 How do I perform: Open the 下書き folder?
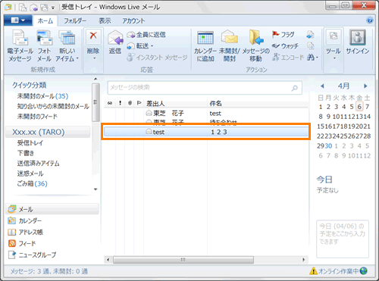click(x=26, y=153)
